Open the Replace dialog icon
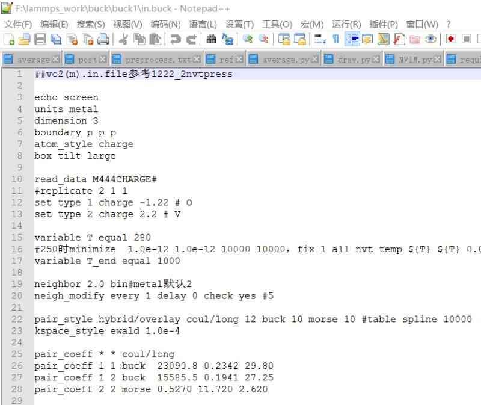 pos(228,40)
